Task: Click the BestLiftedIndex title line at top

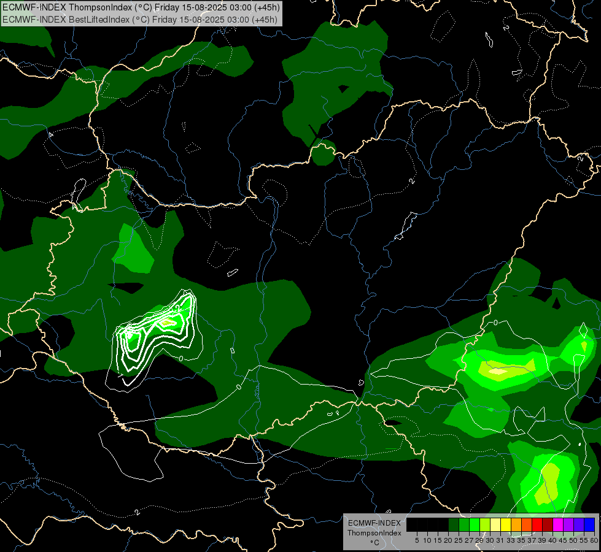Action: pyautogui.click(x=139, y=19)
